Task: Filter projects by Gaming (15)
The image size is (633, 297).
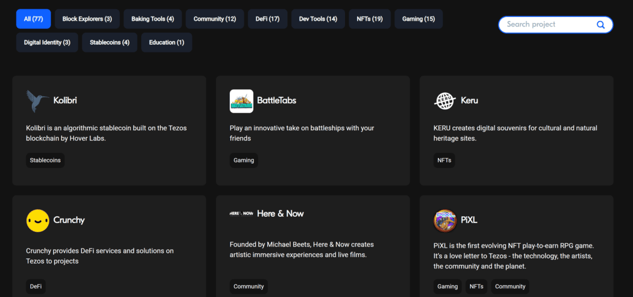Action: pyautogui.click(x=418, y=19)
